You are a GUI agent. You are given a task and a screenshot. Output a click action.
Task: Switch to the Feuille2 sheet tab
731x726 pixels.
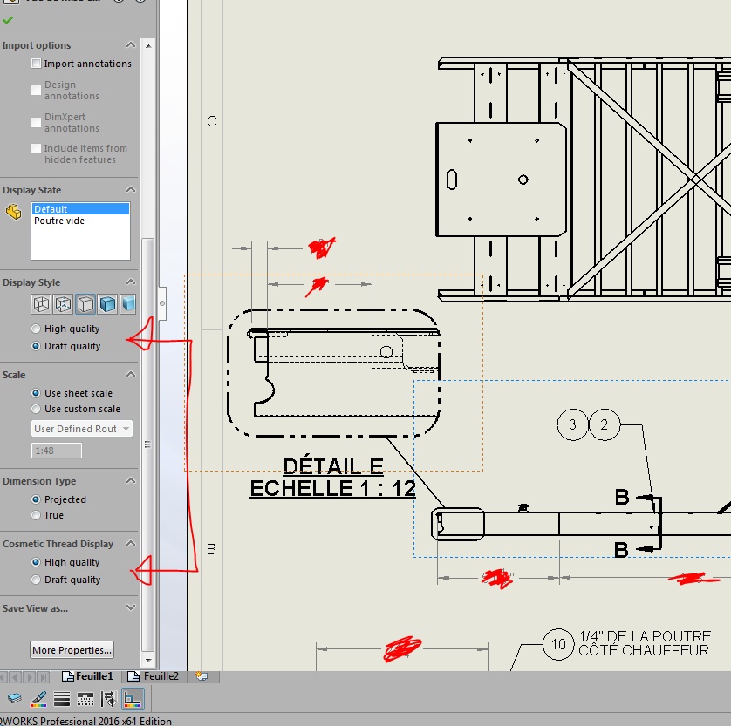tap(154, 676)
